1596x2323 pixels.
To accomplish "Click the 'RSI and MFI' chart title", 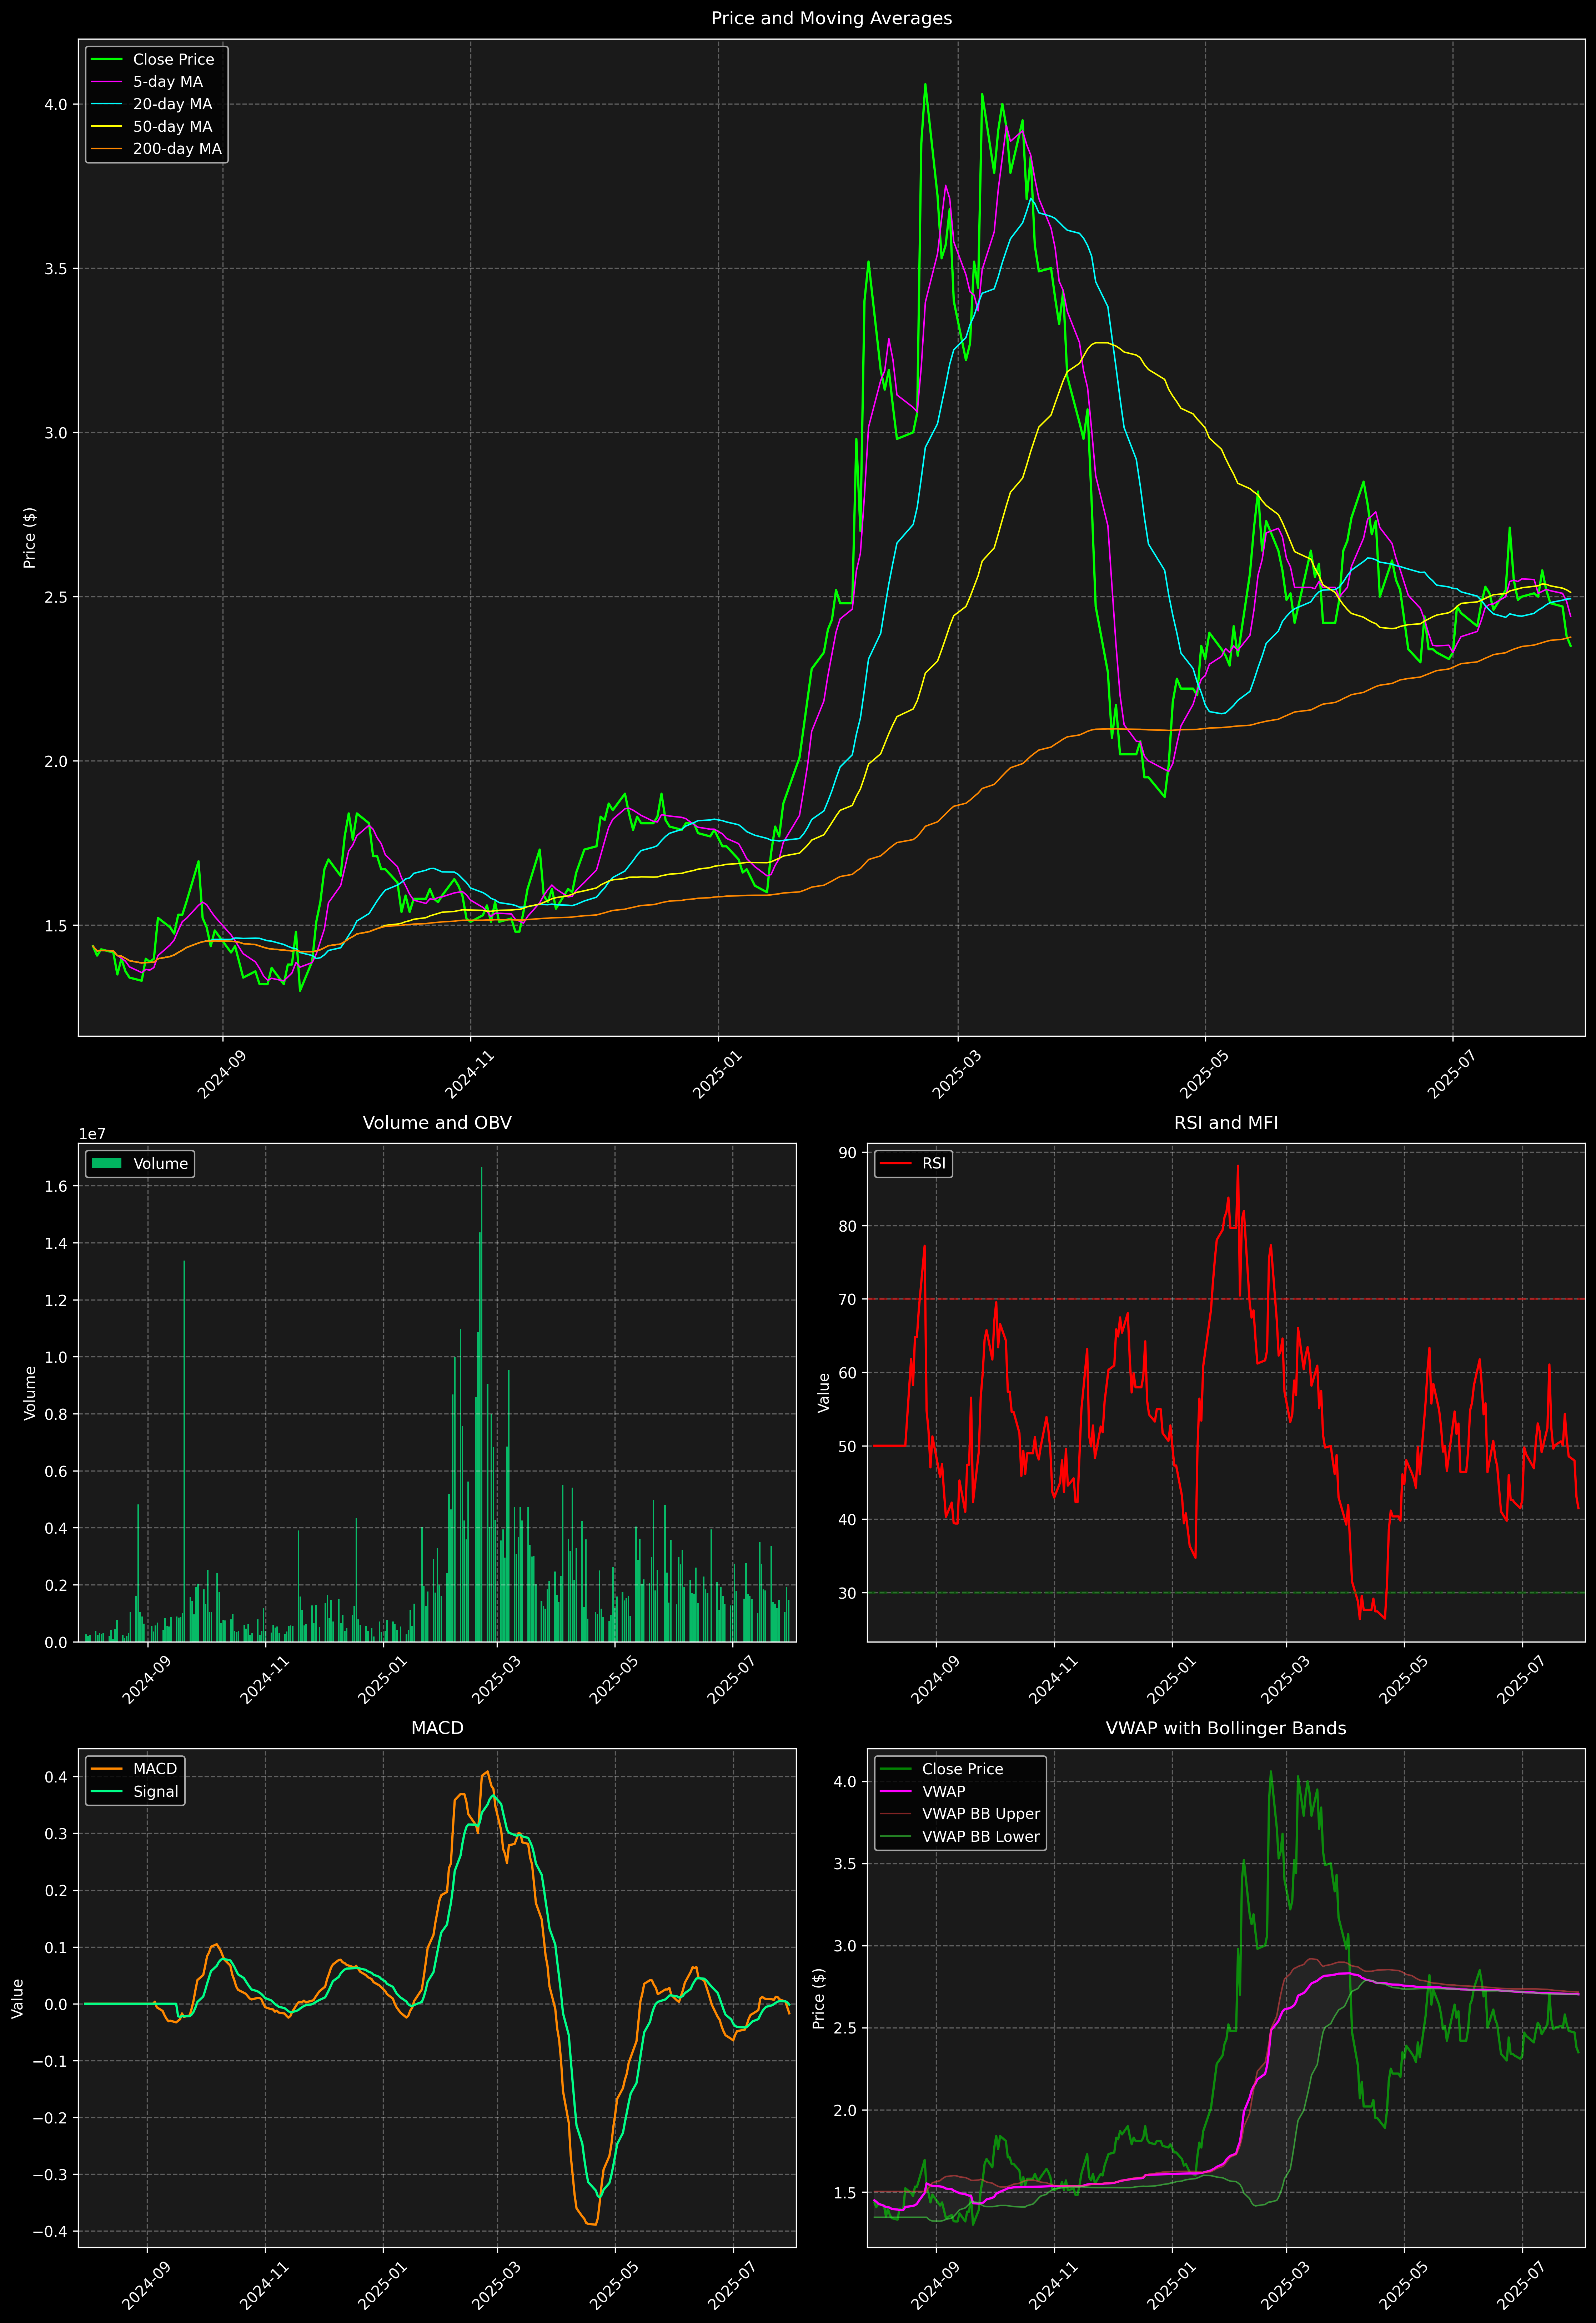I will [1226, 1122].
